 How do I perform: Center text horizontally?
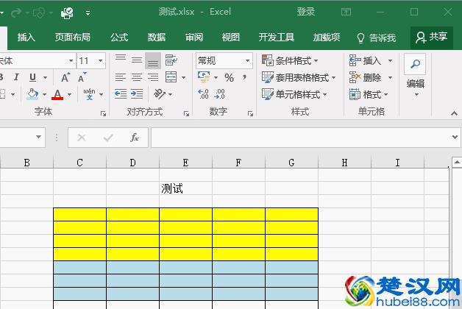click(137, 77)
